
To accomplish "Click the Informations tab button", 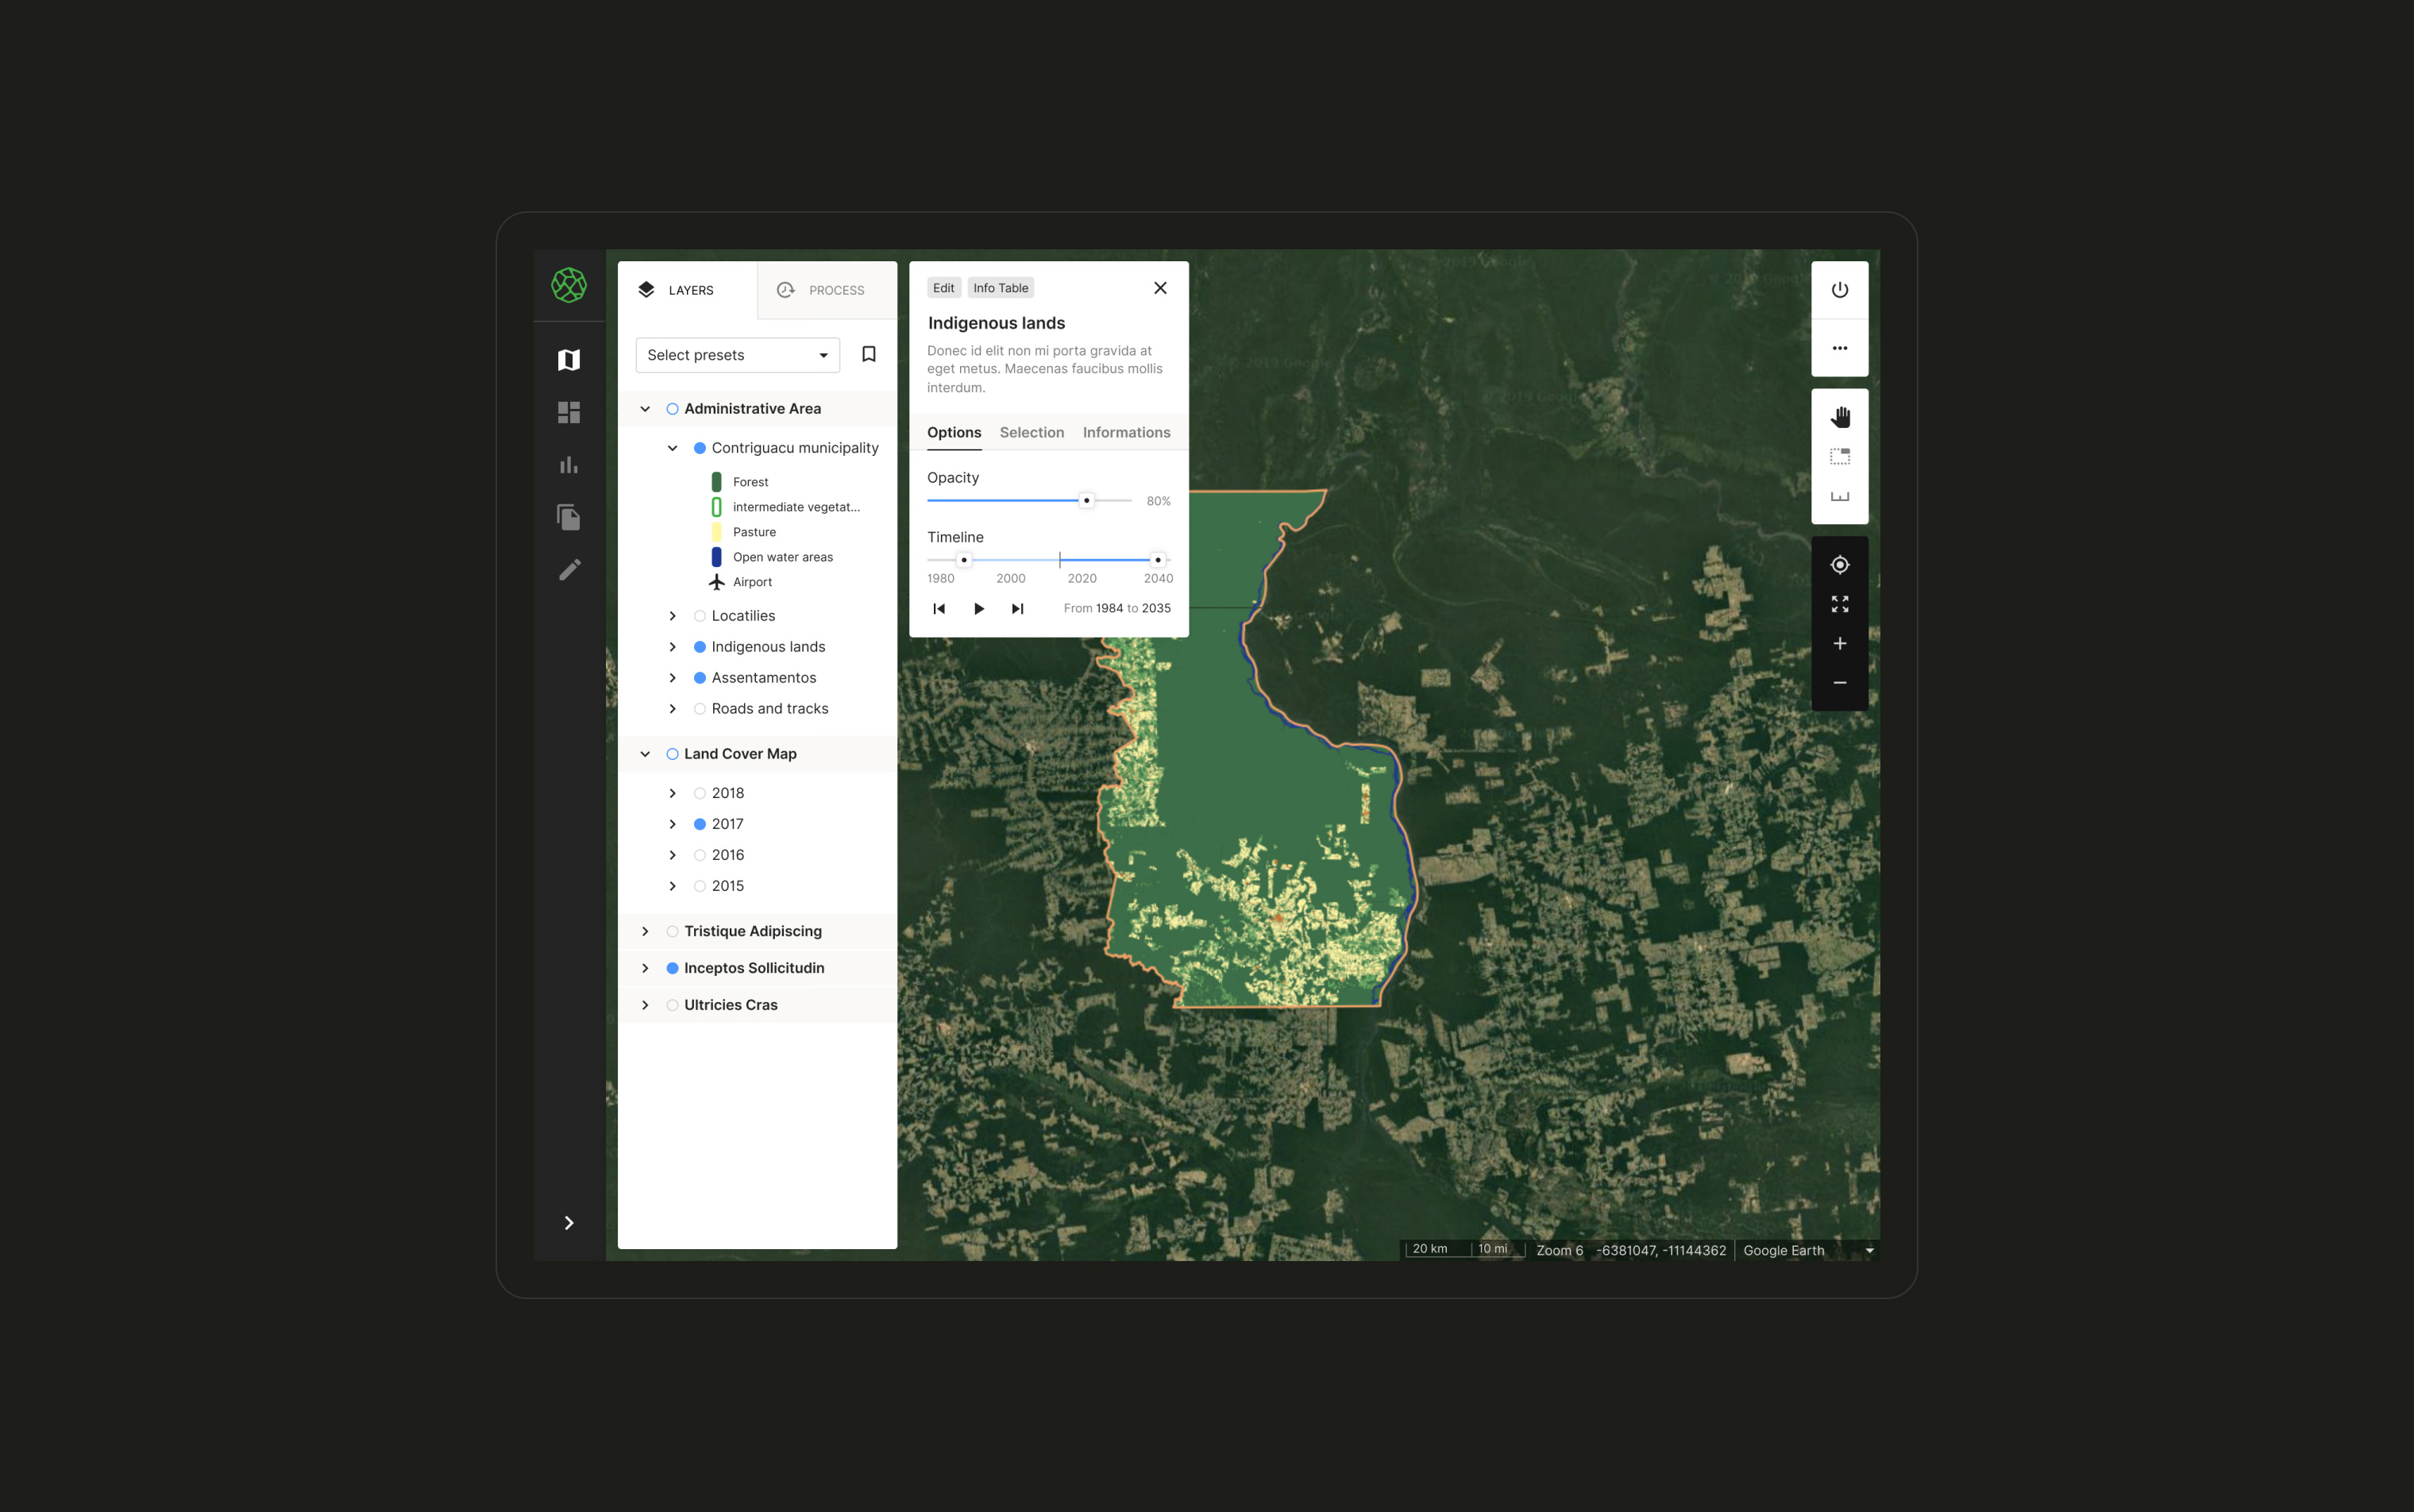I will [x=1125, y=432].
